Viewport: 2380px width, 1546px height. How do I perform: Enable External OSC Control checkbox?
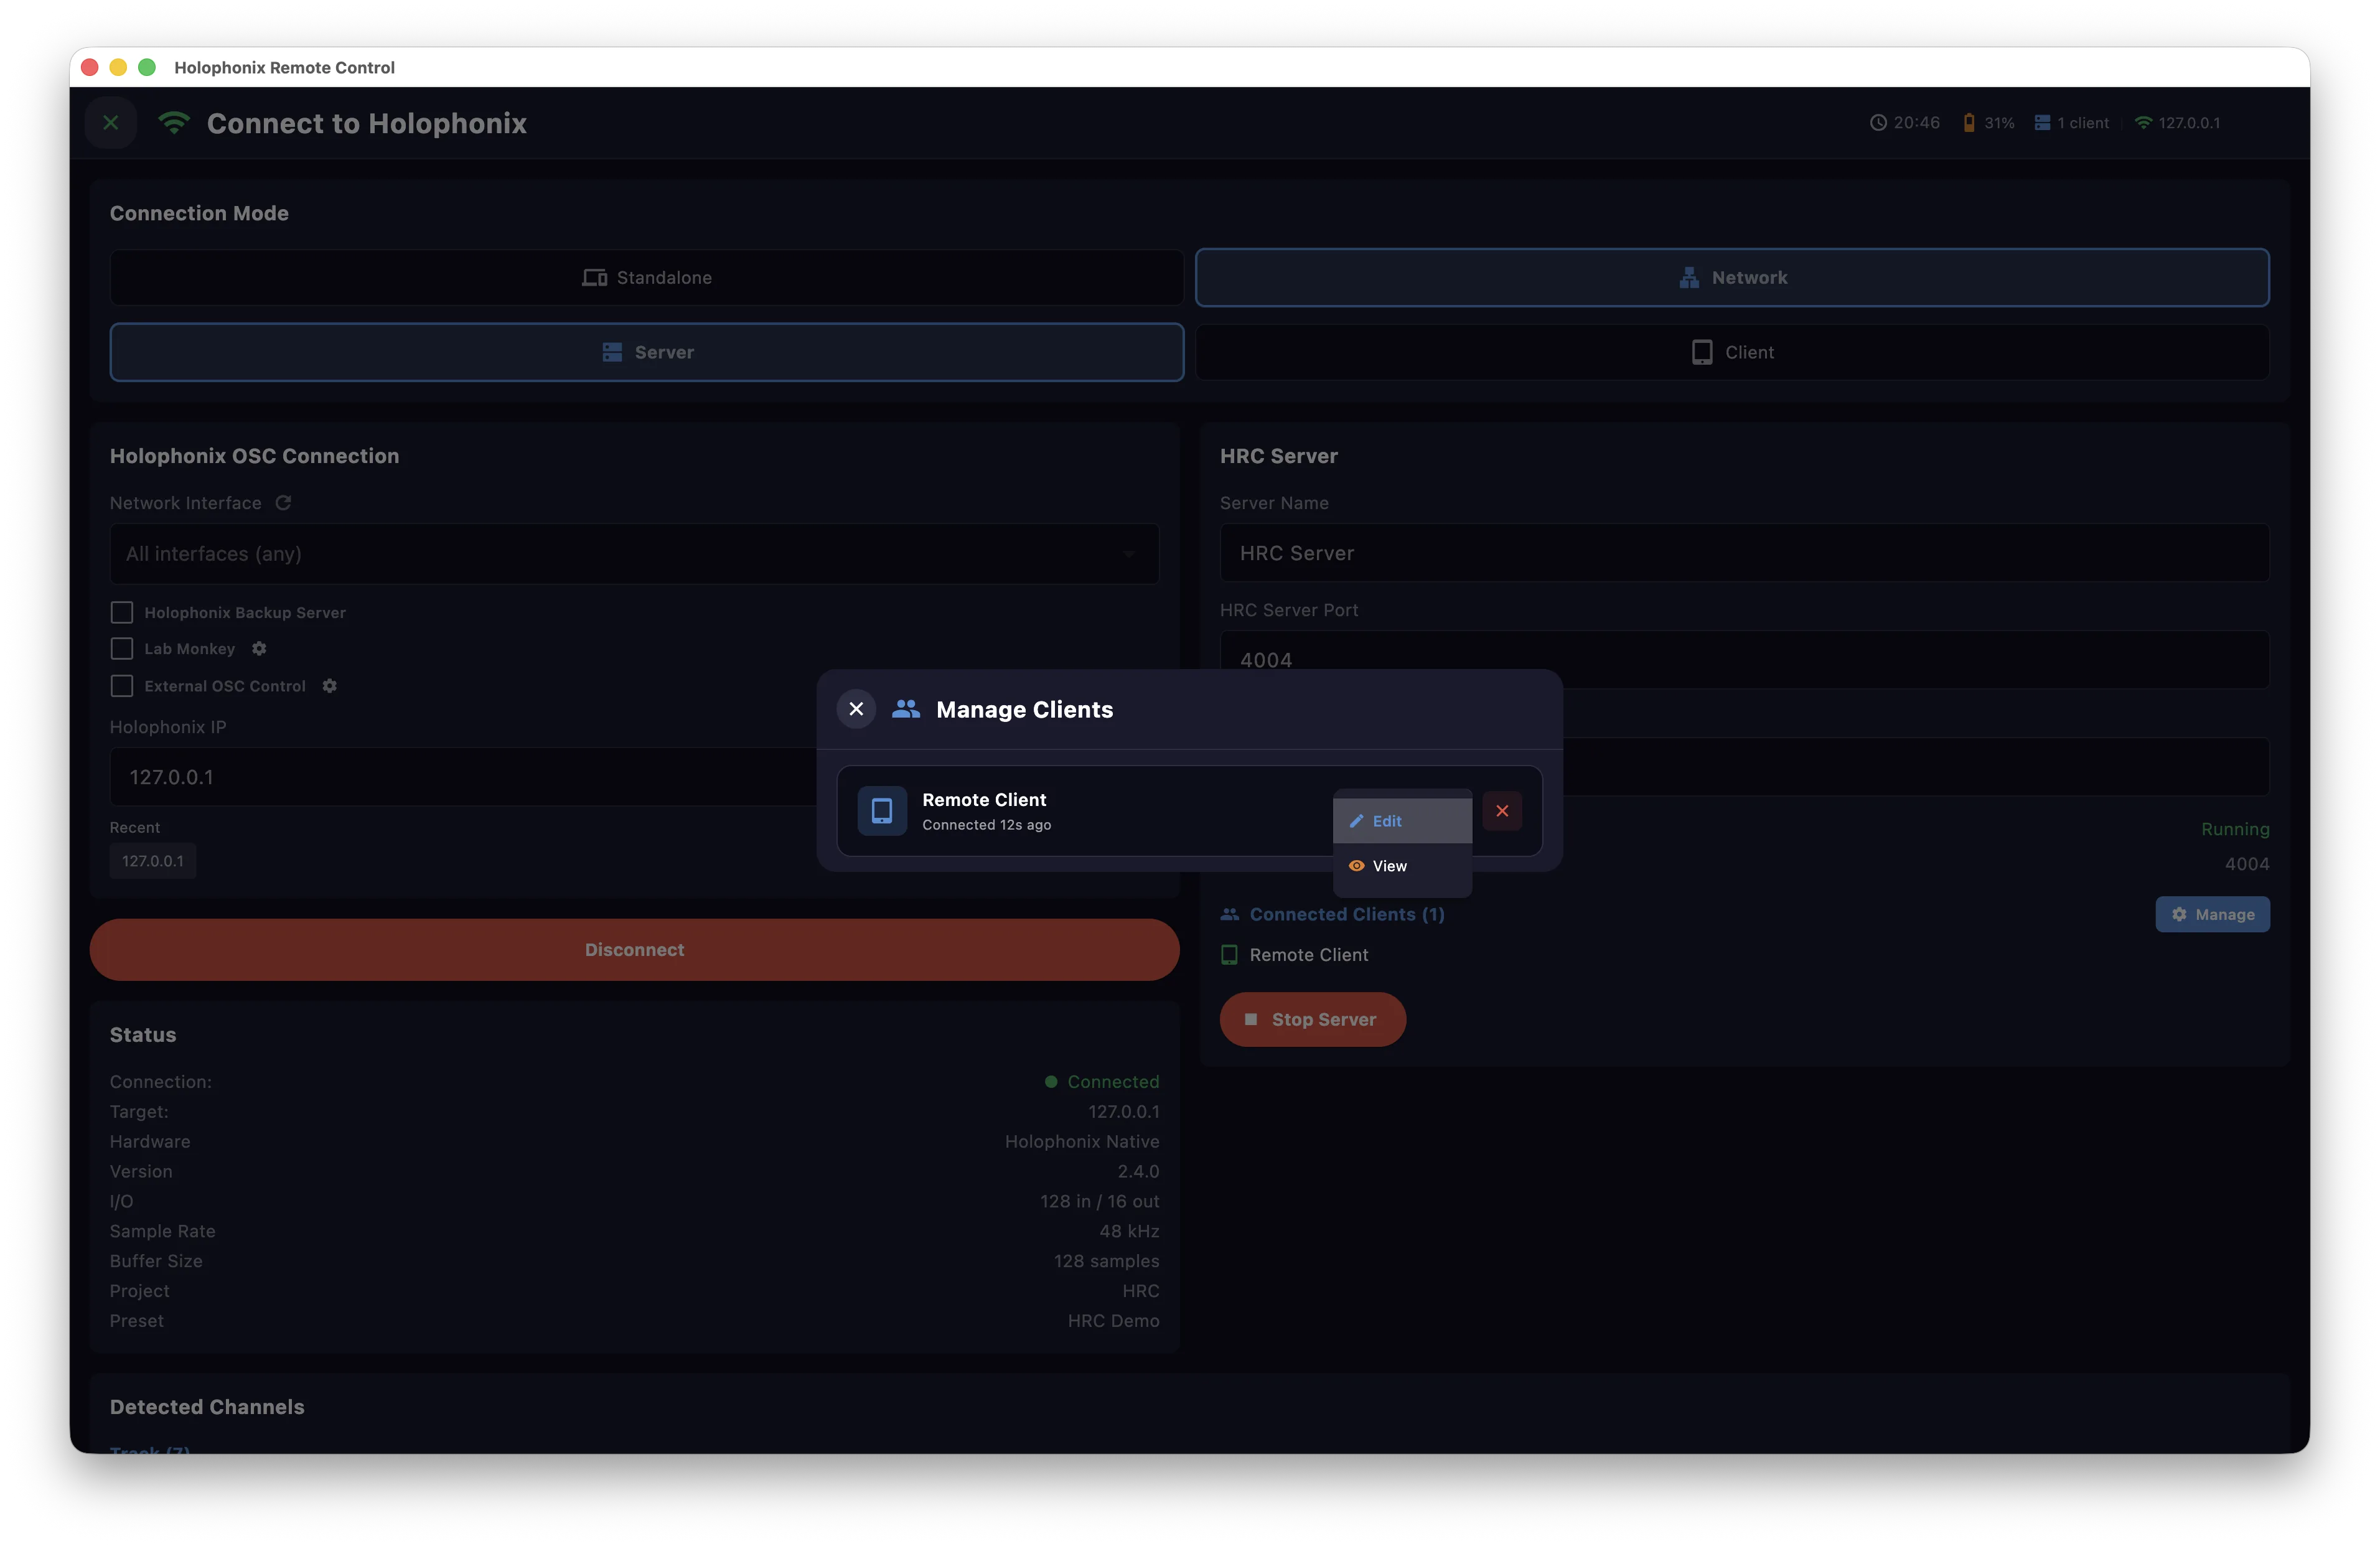click(122, 686)
